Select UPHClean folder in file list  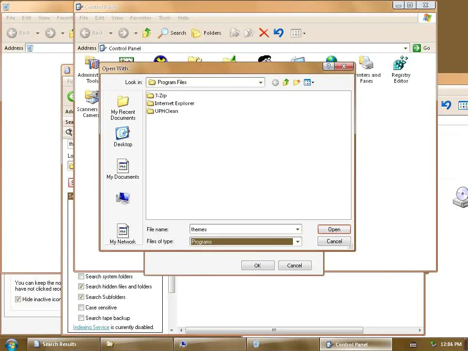pos(163,111)
